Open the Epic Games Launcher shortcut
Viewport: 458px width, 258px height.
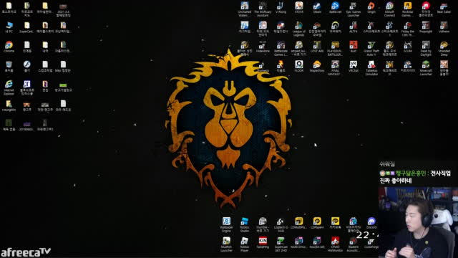353,9
